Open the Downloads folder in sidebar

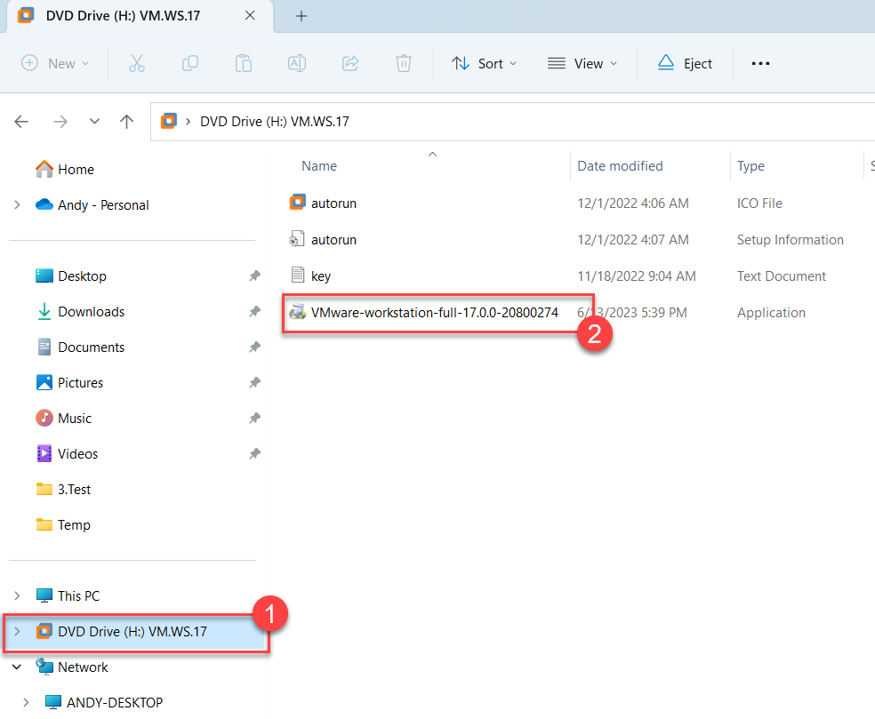91,312
